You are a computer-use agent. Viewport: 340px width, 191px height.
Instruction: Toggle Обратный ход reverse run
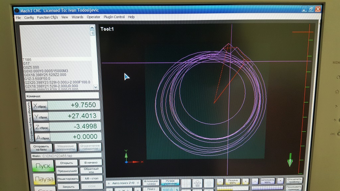pyautogui.click(x=91, y=170)
